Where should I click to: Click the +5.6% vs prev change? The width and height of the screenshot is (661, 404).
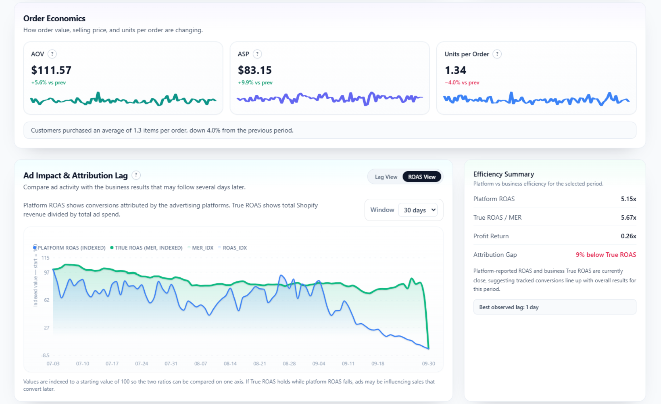click(x=48, y=83)
